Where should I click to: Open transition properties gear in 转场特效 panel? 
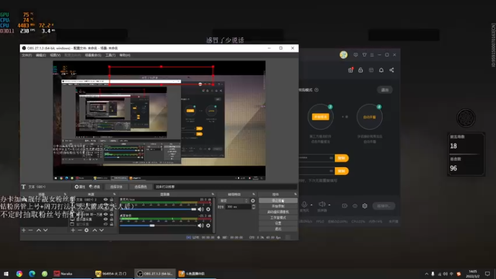[253, 200]
